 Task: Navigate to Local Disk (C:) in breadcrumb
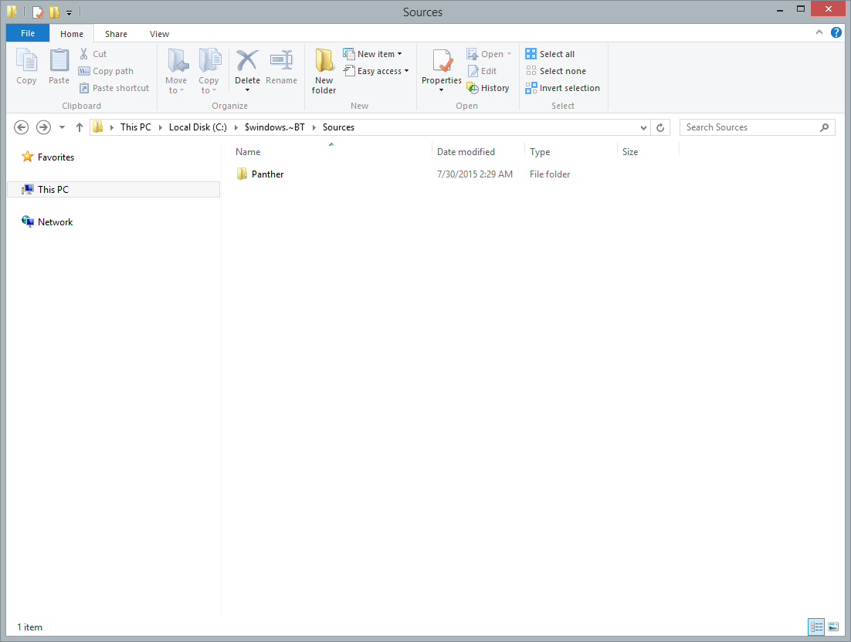click(x=198, y=127)
